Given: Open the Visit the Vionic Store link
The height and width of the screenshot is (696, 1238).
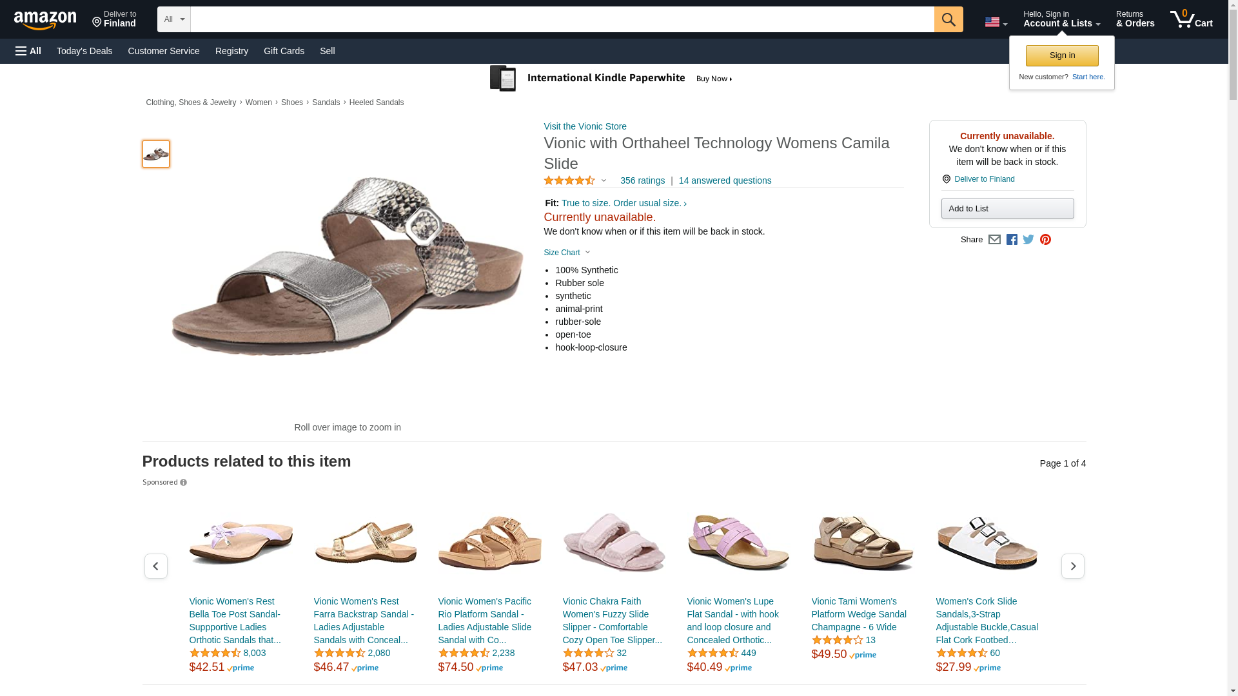Looking at the screenshot, I should coord(585,126).
